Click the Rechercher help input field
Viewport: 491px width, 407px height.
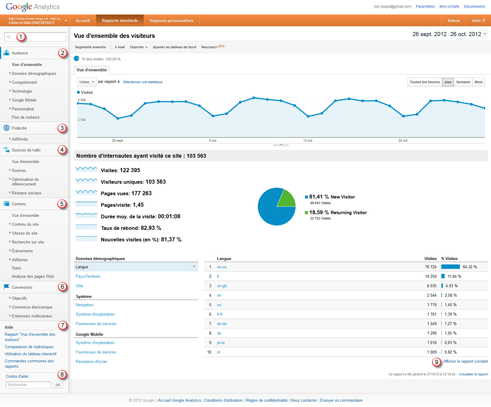coord(28,385)
